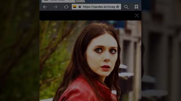
Task: Reload the page with the refresh icon
Action: [66, 7]
